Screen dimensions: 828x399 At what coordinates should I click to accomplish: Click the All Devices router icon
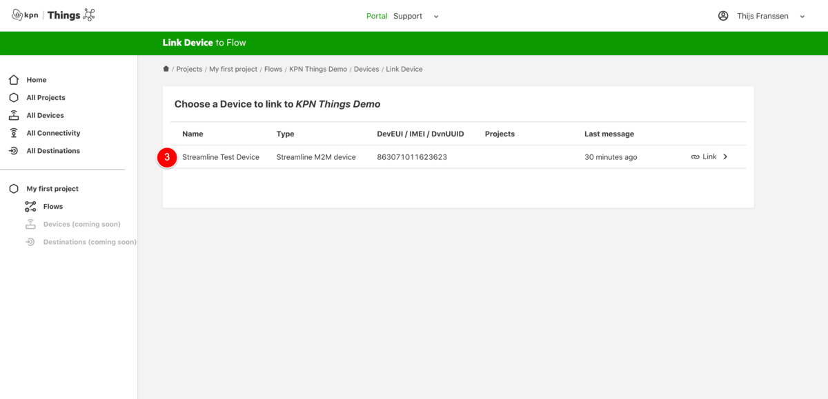coord(14,115)
